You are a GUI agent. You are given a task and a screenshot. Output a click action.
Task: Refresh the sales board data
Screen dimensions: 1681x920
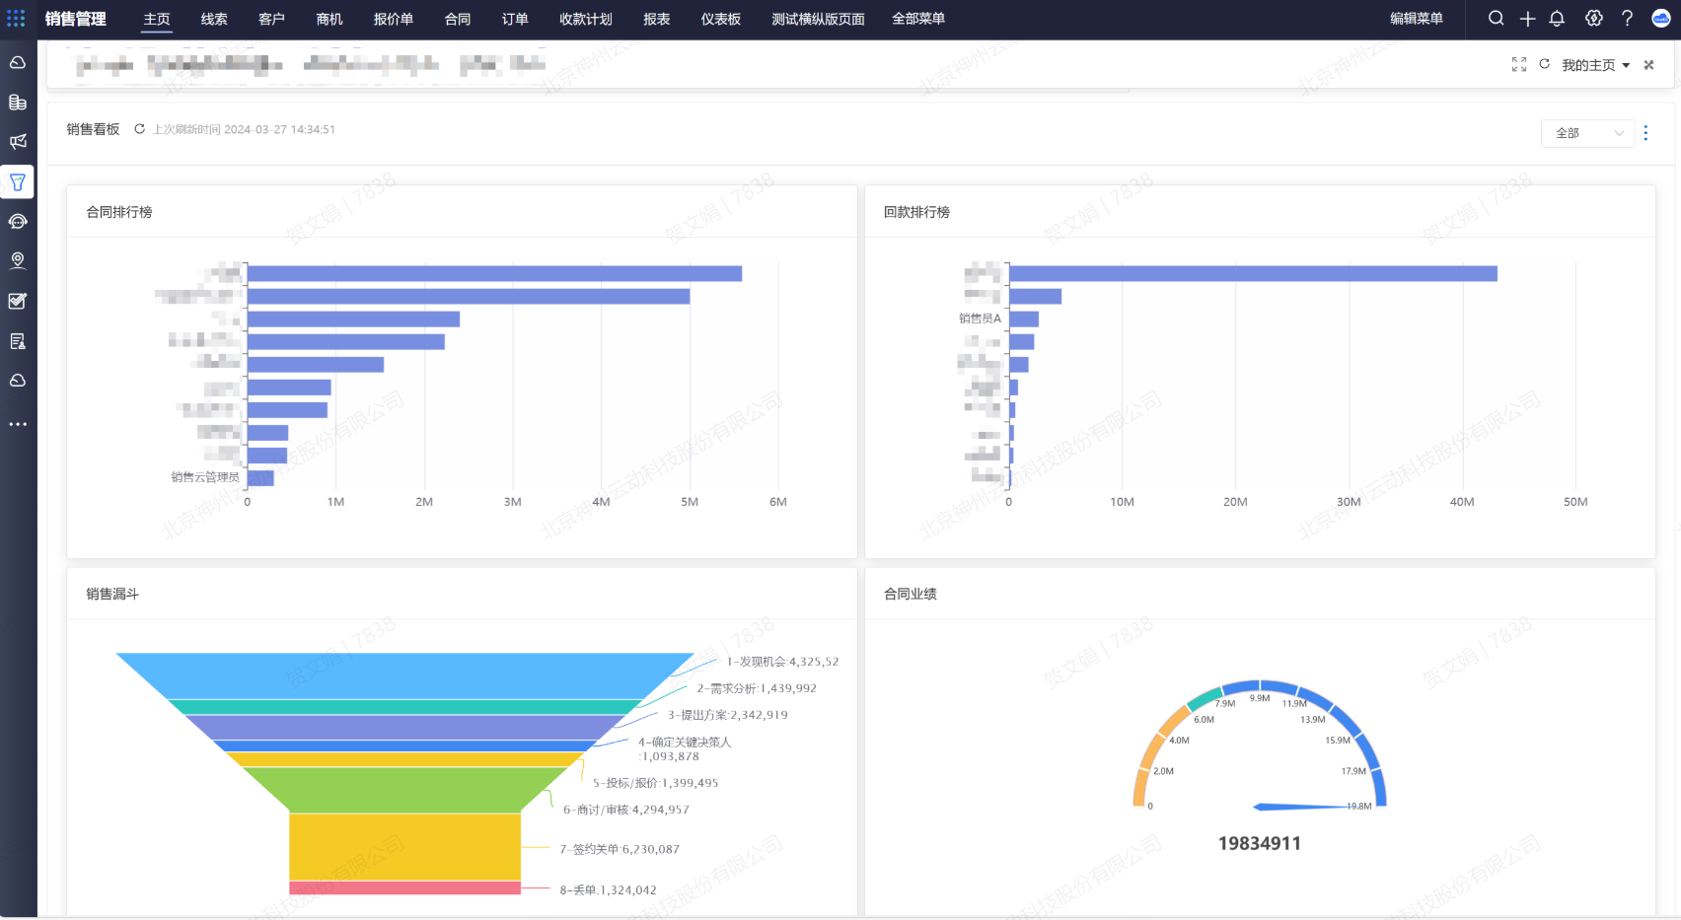coord(140,129)
